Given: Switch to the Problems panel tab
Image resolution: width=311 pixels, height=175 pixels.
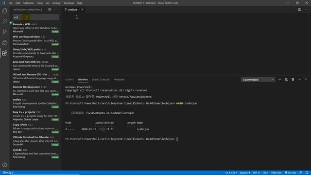Looking at the screenshot, I should (119, 80).
